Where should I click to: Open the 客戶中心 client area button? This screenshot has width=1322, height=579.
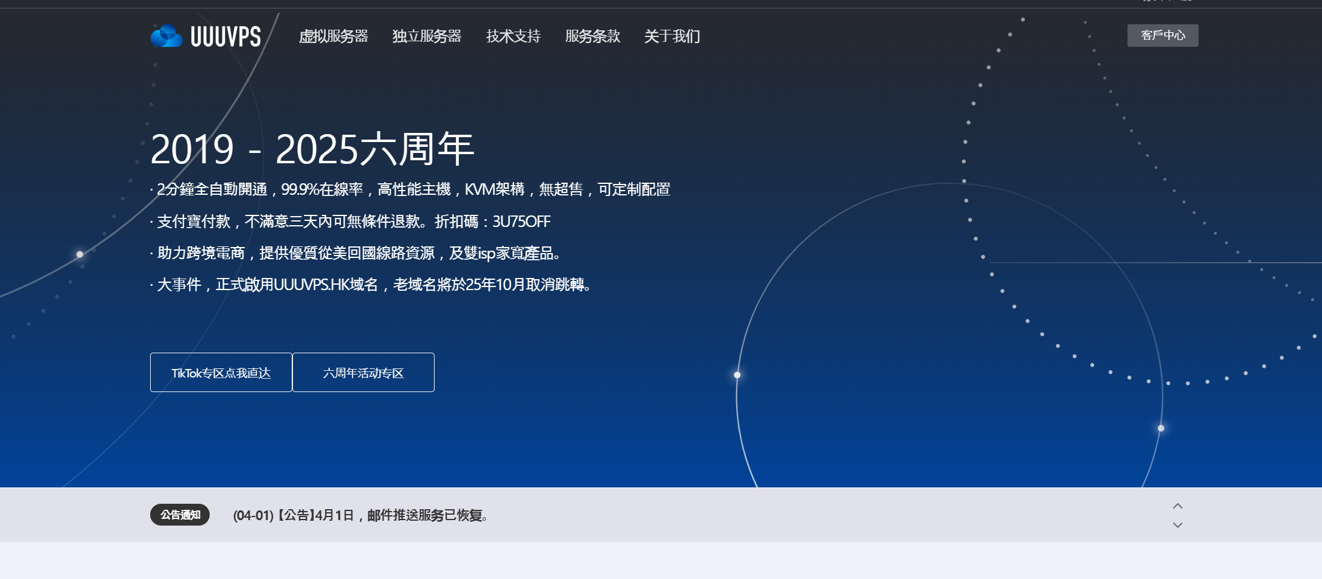click(x=1162, y=35)
